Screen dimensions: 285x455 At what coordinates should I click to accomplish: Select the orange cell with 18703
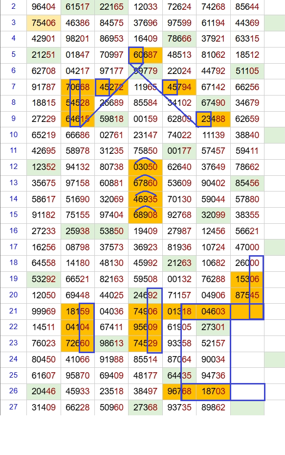pos(213,391)
